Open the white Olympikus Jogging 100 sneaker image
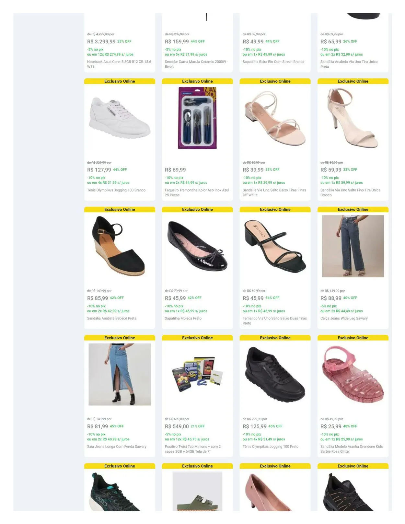 pyautogui.click(x=120, y=118)
